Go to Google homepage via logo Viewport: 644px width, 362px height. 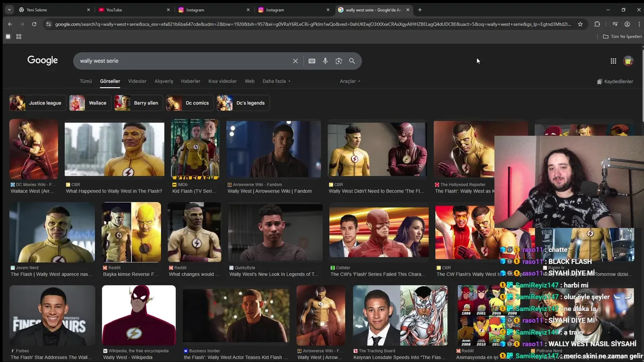(43, 60)
